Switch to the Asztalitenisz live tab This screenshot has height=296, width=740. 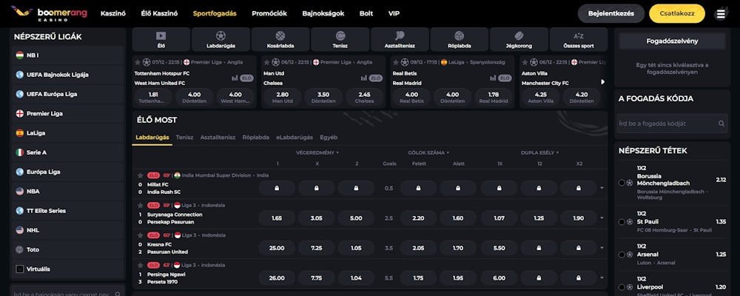(218, 138)
